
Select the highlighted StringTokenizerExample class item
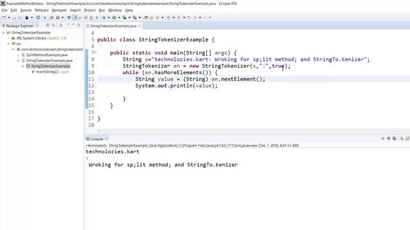pos(48,66)
